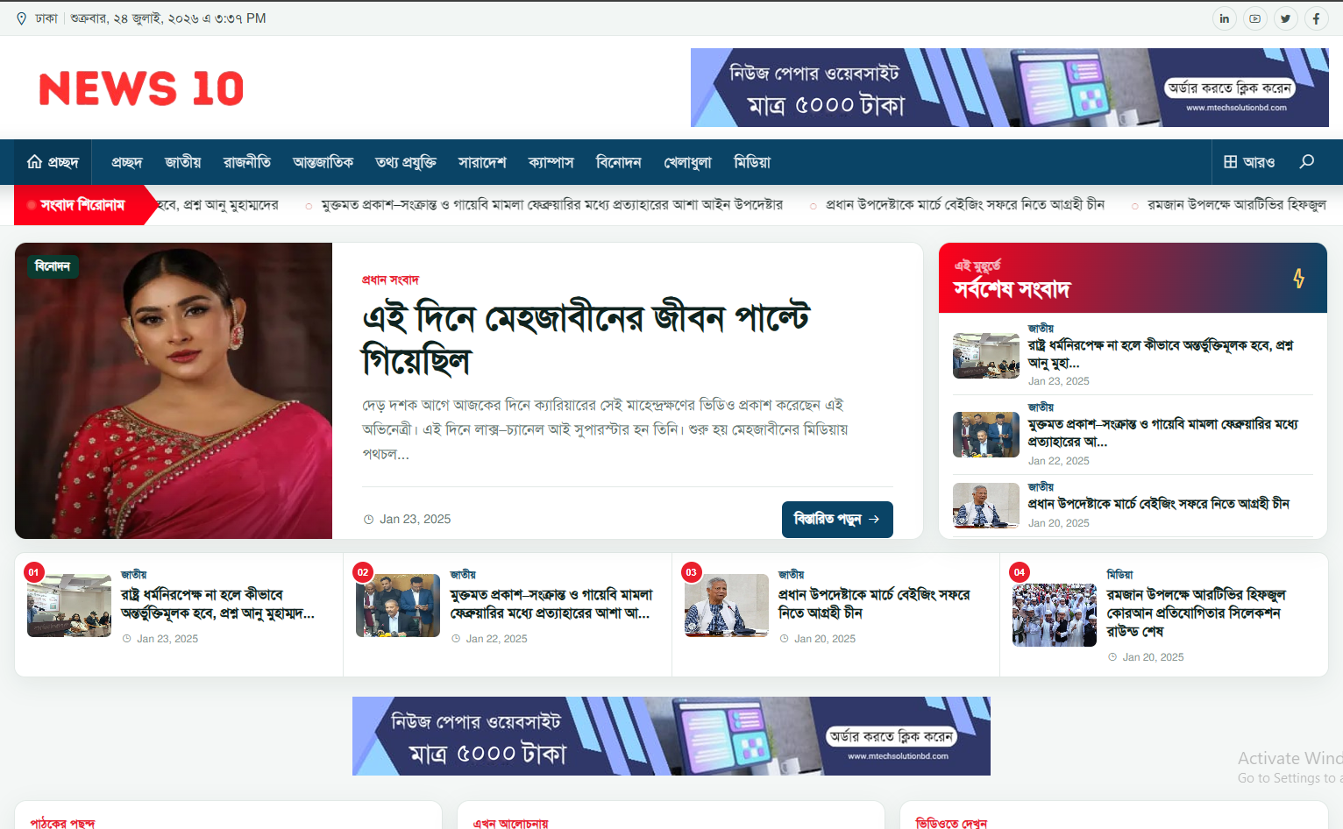Open sidebar news মুক্তমত প্রকাশ-সংক্রান্ত ও গায়েবি মামলা

(1163, 433)
